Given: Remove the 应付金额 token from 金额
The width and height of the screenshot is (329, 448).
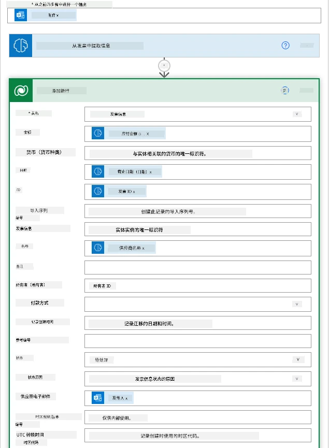Looking at the screenshot, I should [148, 134].
